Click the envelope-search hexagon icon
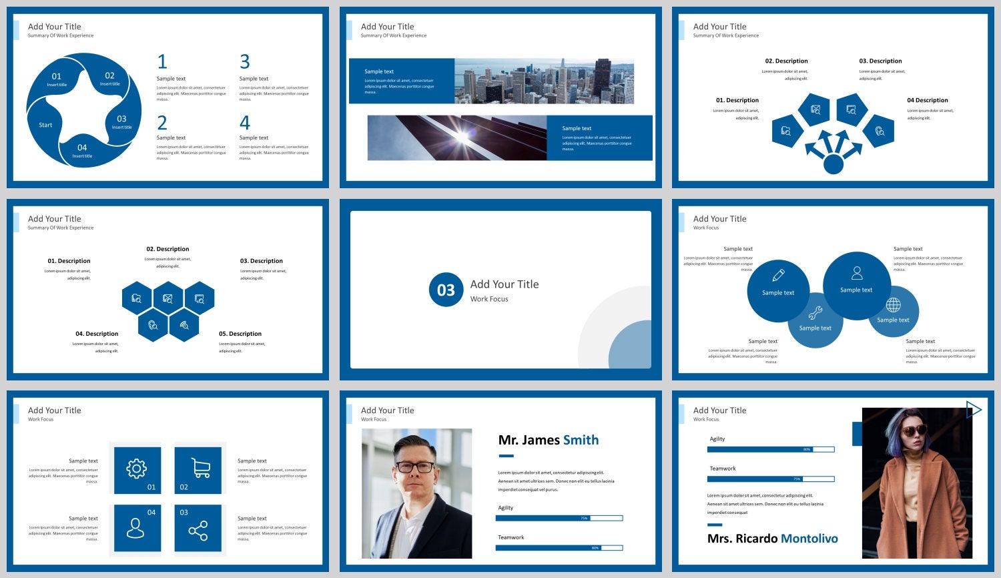The image size is (1001, 578). tap(169, 298)
